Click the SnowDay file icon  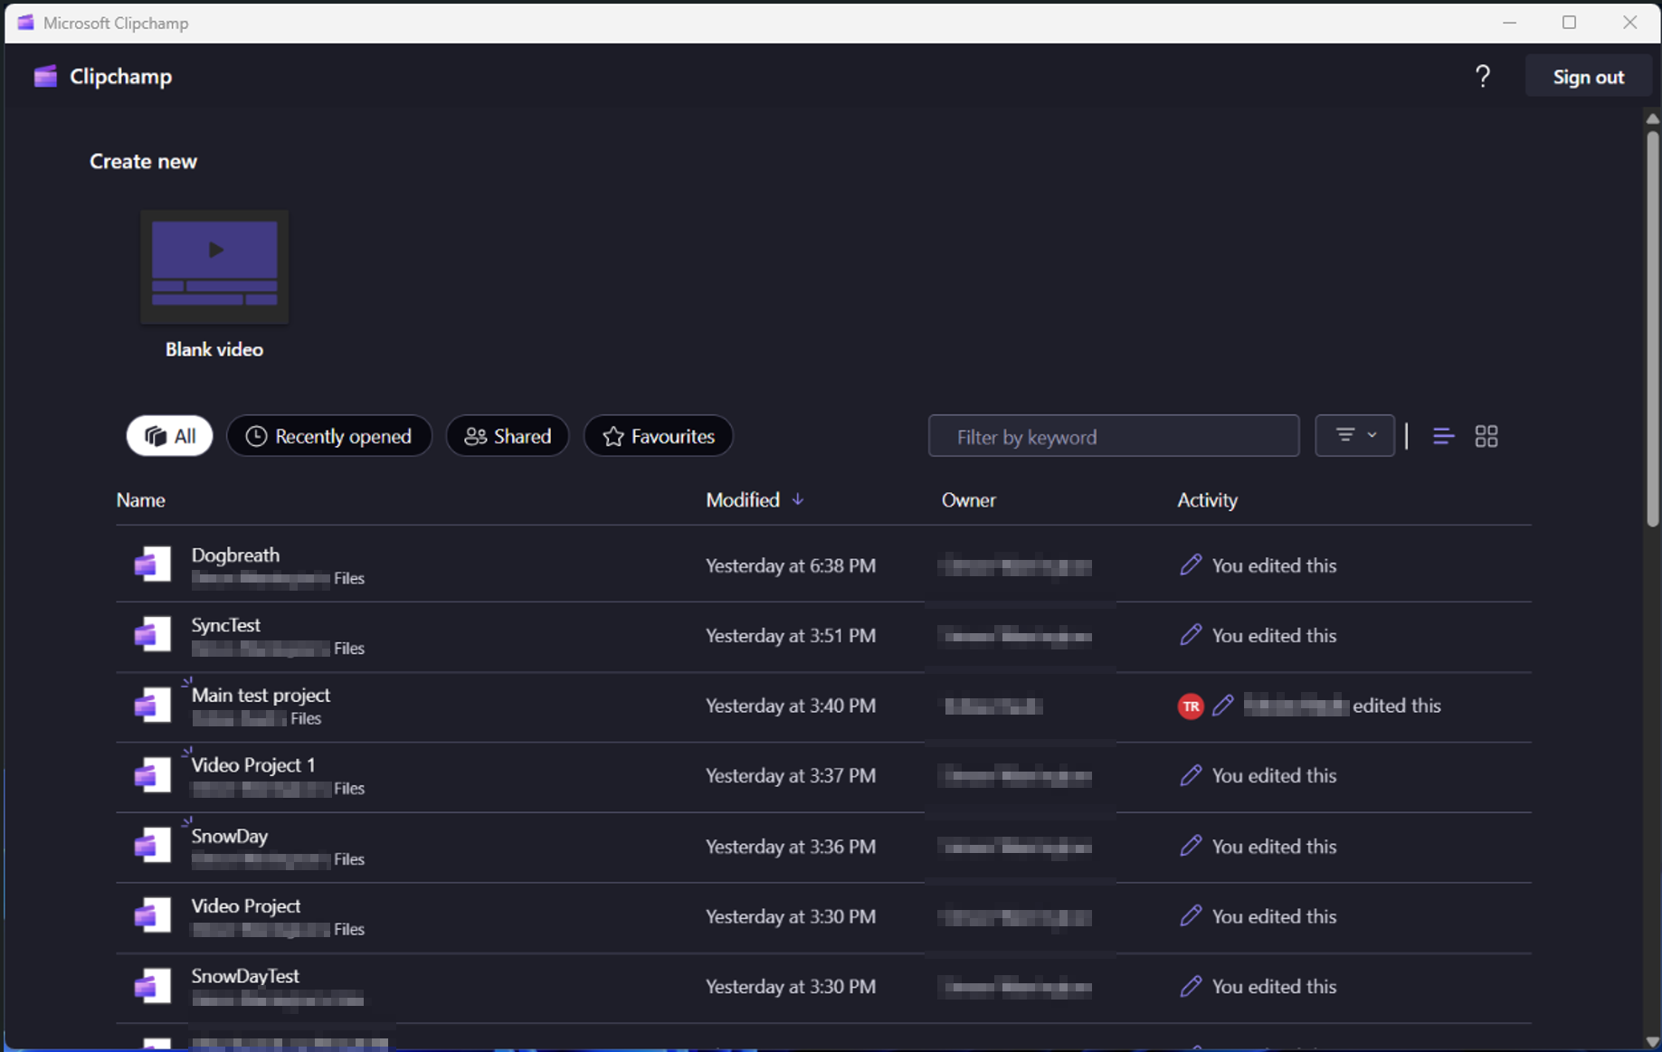pos(152,845)
